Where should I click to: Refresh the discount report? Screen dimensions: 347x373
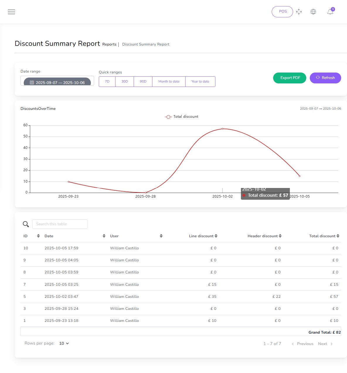325,78
